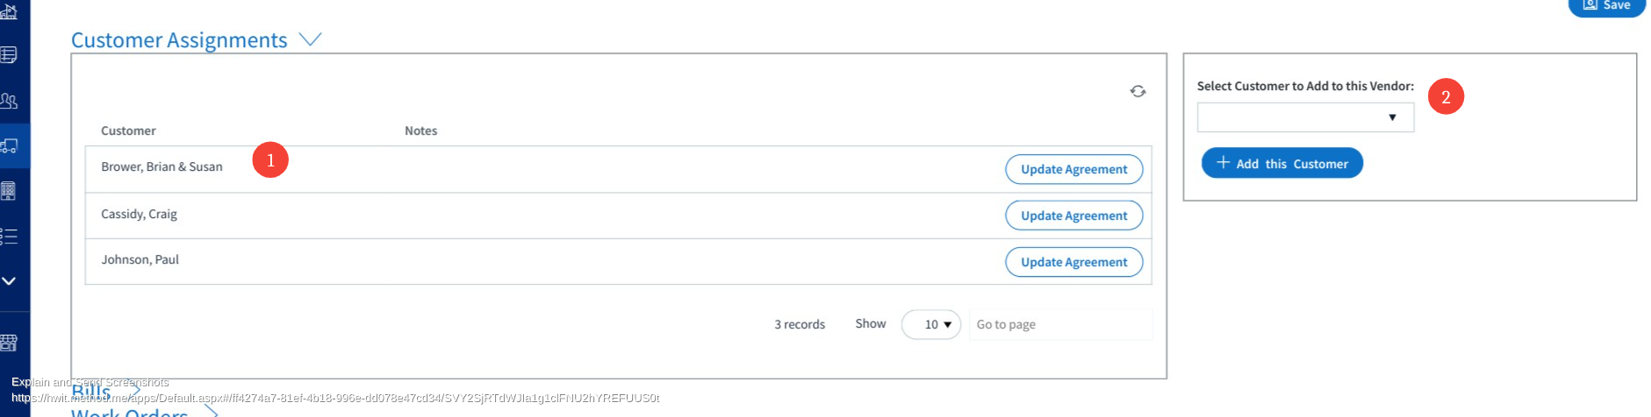Select the vendor truck icon in sidebar
1651x417 pixels.
click(9, 145)
